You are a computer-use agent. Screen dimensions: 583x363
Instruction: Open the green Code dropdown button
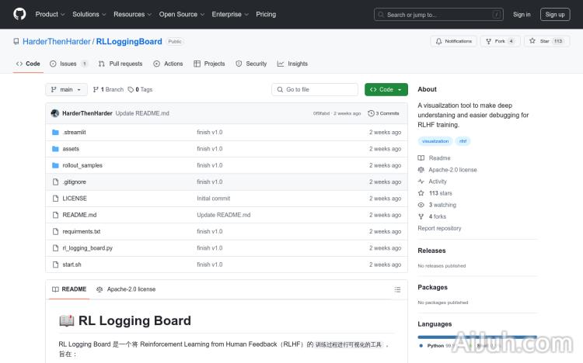click(386, 89)
